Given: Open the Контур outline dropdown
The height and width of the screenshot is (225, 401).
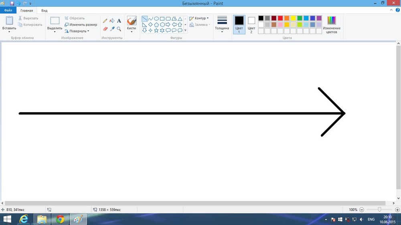Looking at the screenshot, I should pyautogui.click(x=199, y=18).
